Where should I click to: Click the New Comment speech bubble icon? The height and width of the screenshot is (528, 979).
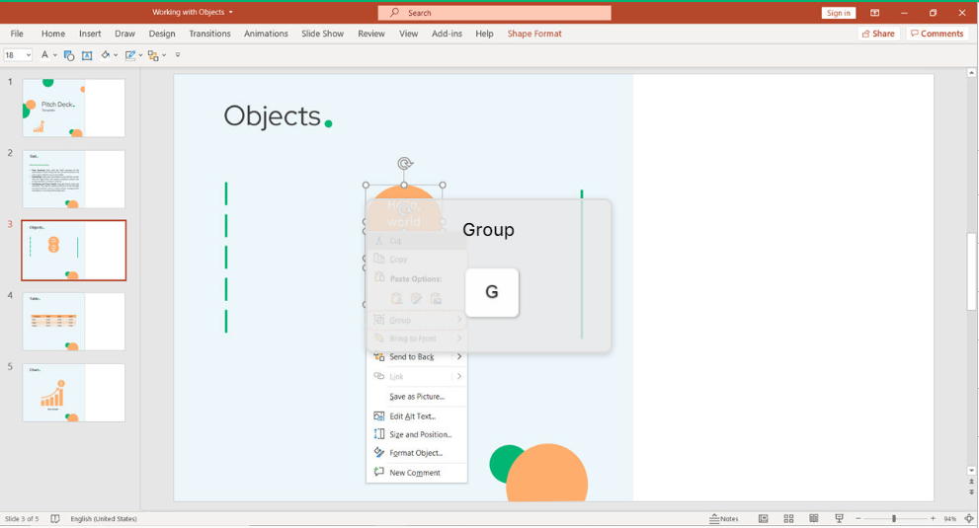tap(378, 472)
